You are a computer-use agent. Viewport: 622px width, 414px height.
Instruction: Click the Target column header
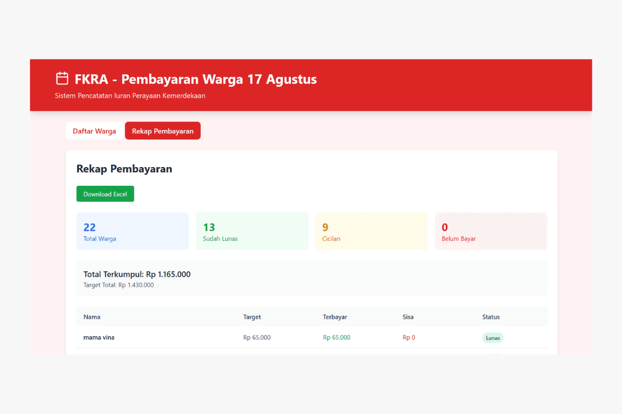tap(252, 317)
